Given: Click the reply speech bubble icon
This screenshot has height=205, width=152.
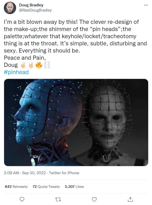Looking at the screenshot, I should (x=22, y=199).
